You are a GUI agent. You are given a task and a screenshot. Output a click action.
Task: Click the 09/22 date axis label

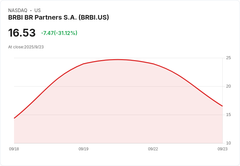coord(153,149)
